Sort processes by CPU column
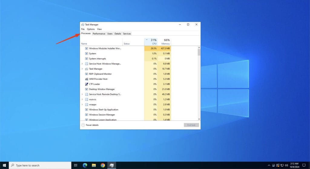The width and height of the screenshot is (310, 169). coord(151,42)
